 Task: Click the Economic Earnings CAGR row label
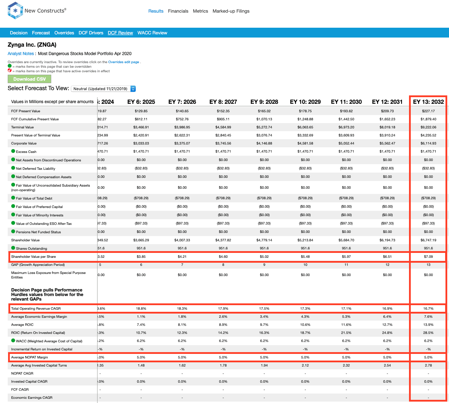32,398
